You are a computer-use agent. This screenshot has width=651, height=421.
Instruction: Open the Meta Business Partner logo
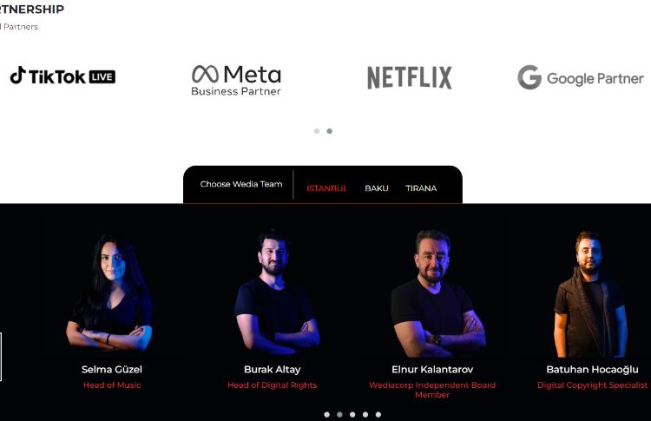[x=236, y=81]
